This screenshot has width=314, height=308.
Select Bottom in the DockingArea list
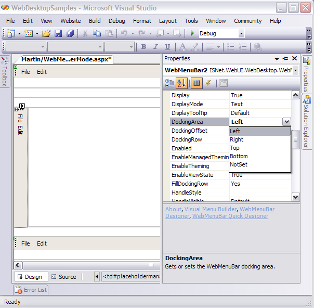(x=239, y=156)
